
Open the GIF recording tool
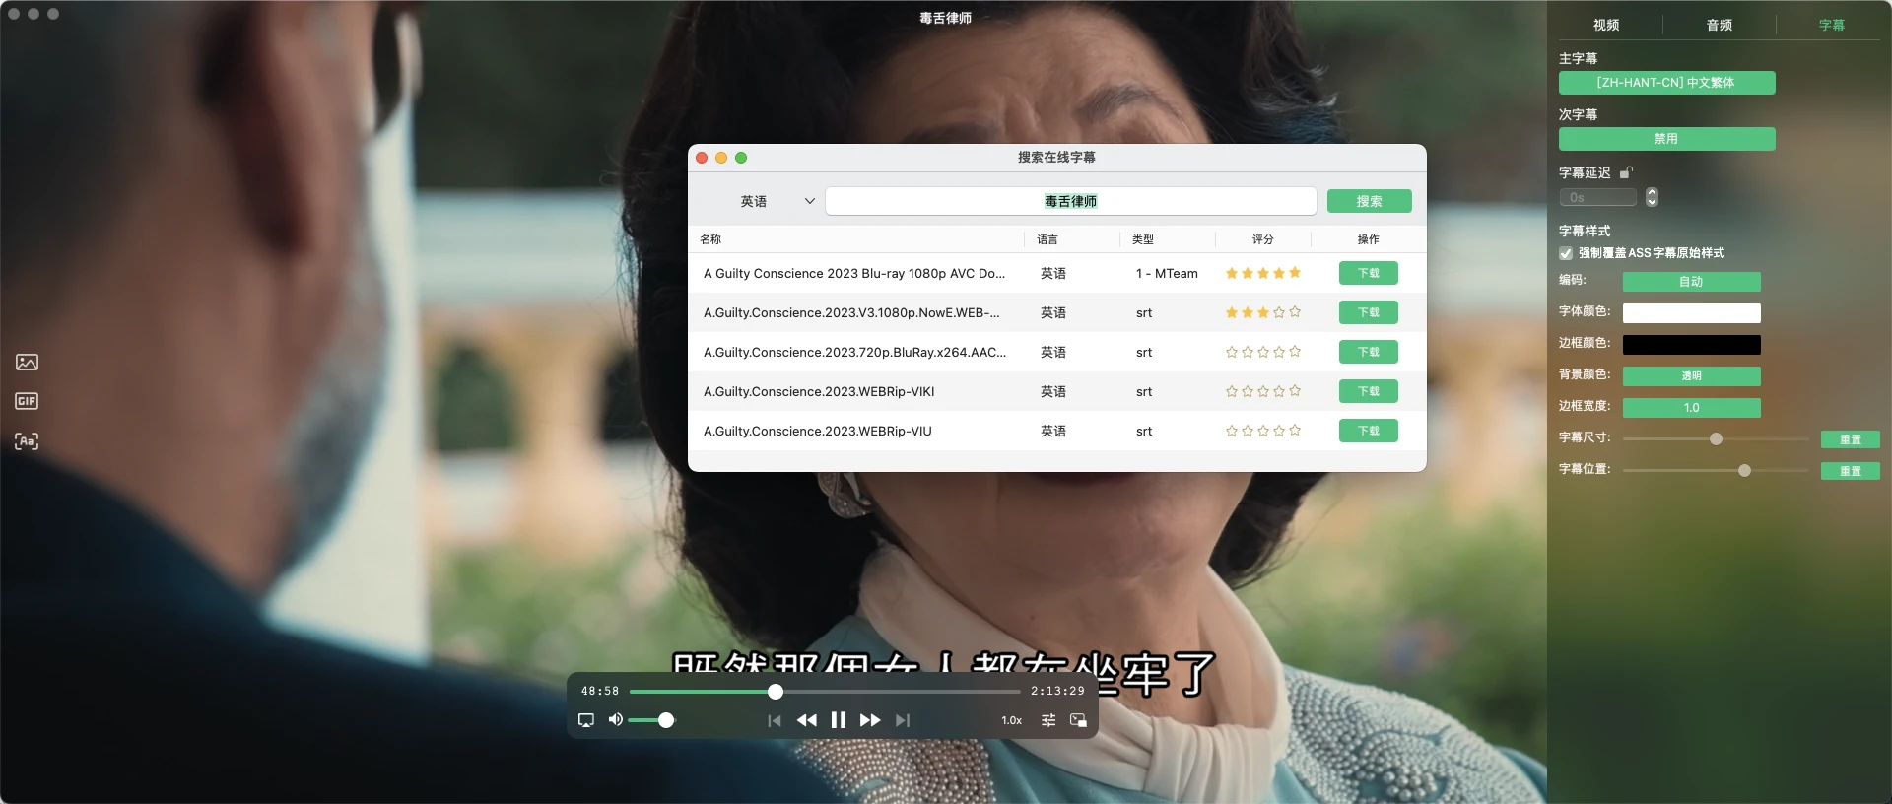pos(27,401)
